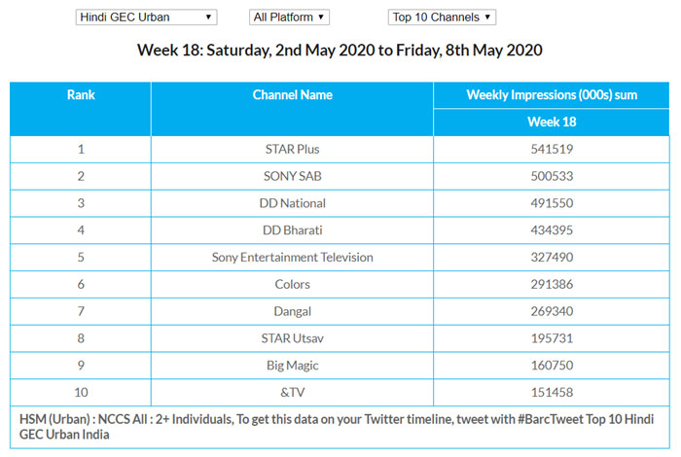The width and height of the screenshot is (681, 457).
Task: Select the Big Magic channel cell
Action: tap(292, 367)
